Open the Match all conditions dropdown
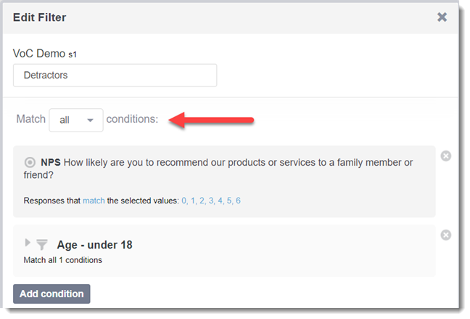Viewport: 470px width, 319px height. click(x=76, y=120)
